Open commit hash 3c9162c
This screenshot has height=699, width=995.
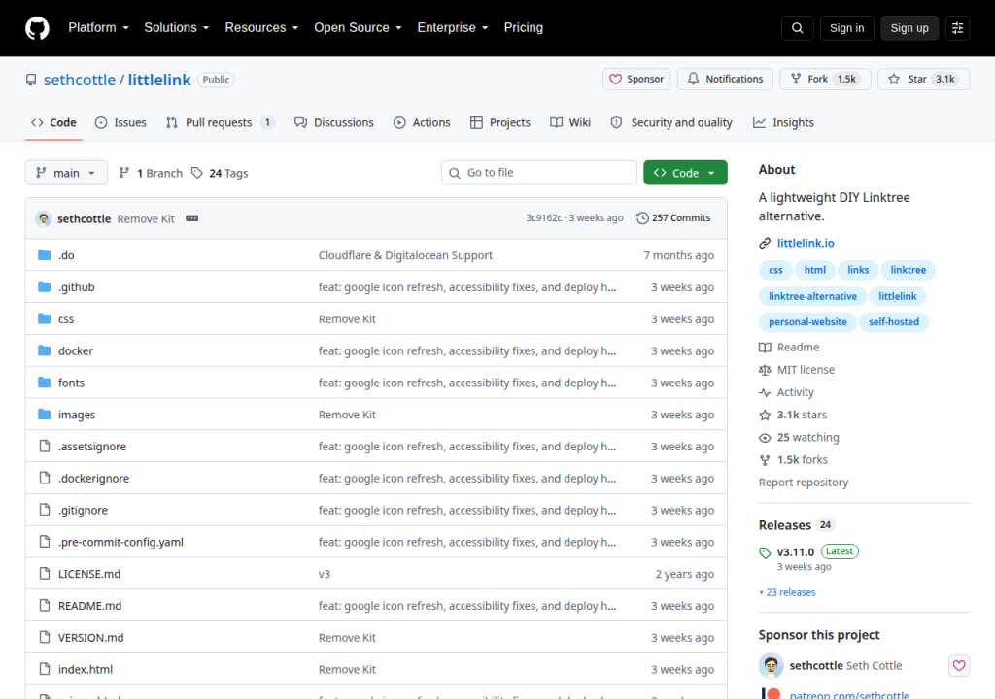pos(543,218)
